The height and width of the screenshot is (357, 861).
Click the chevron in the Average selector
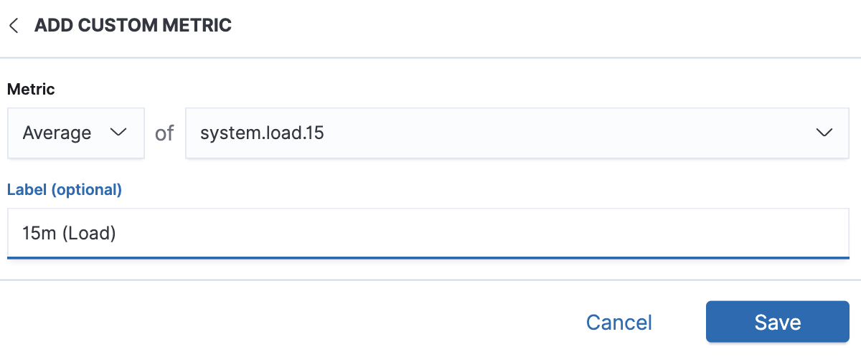117,133
